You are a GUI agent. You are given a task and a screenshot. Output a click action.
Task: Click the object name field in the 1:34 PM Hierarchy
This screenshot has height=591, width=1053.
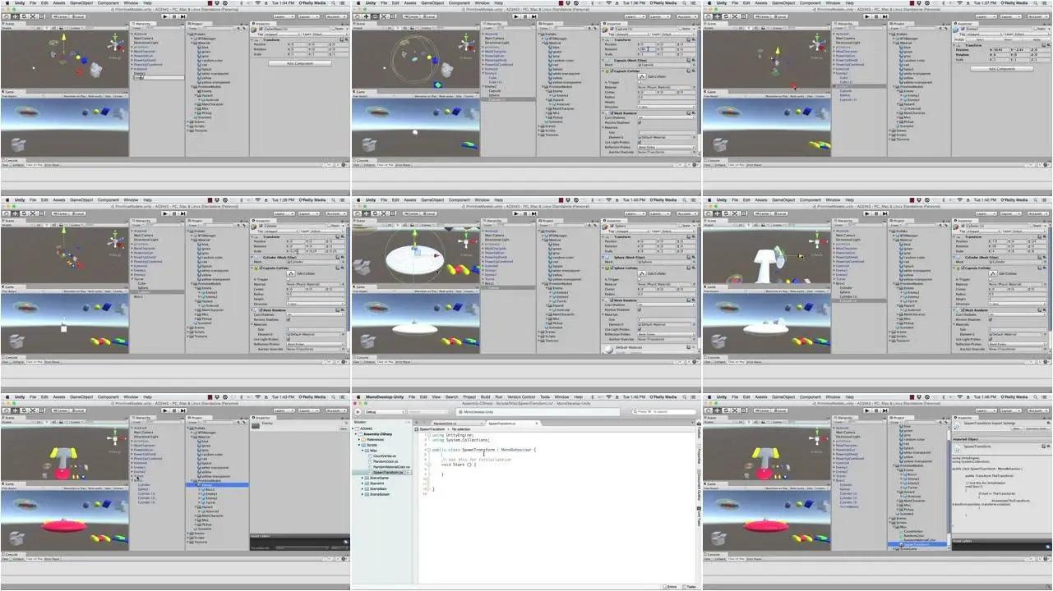click(x=159, y=78)
